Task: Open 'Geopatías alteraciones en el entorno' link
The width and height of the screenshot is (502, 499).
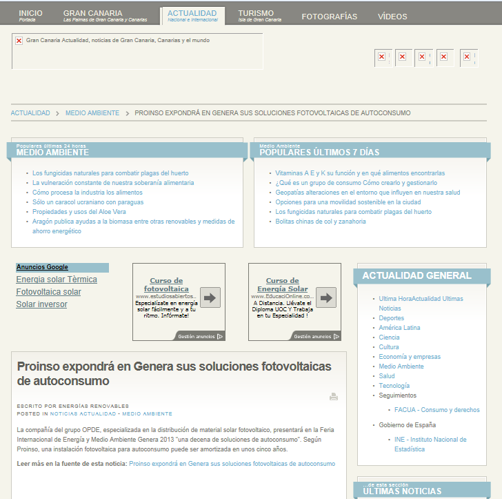Action: pyautogui.click(x=368, y=193)
